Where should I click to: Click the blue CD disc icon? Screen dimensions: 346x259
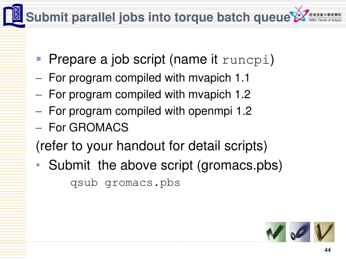tap(300, 232)
